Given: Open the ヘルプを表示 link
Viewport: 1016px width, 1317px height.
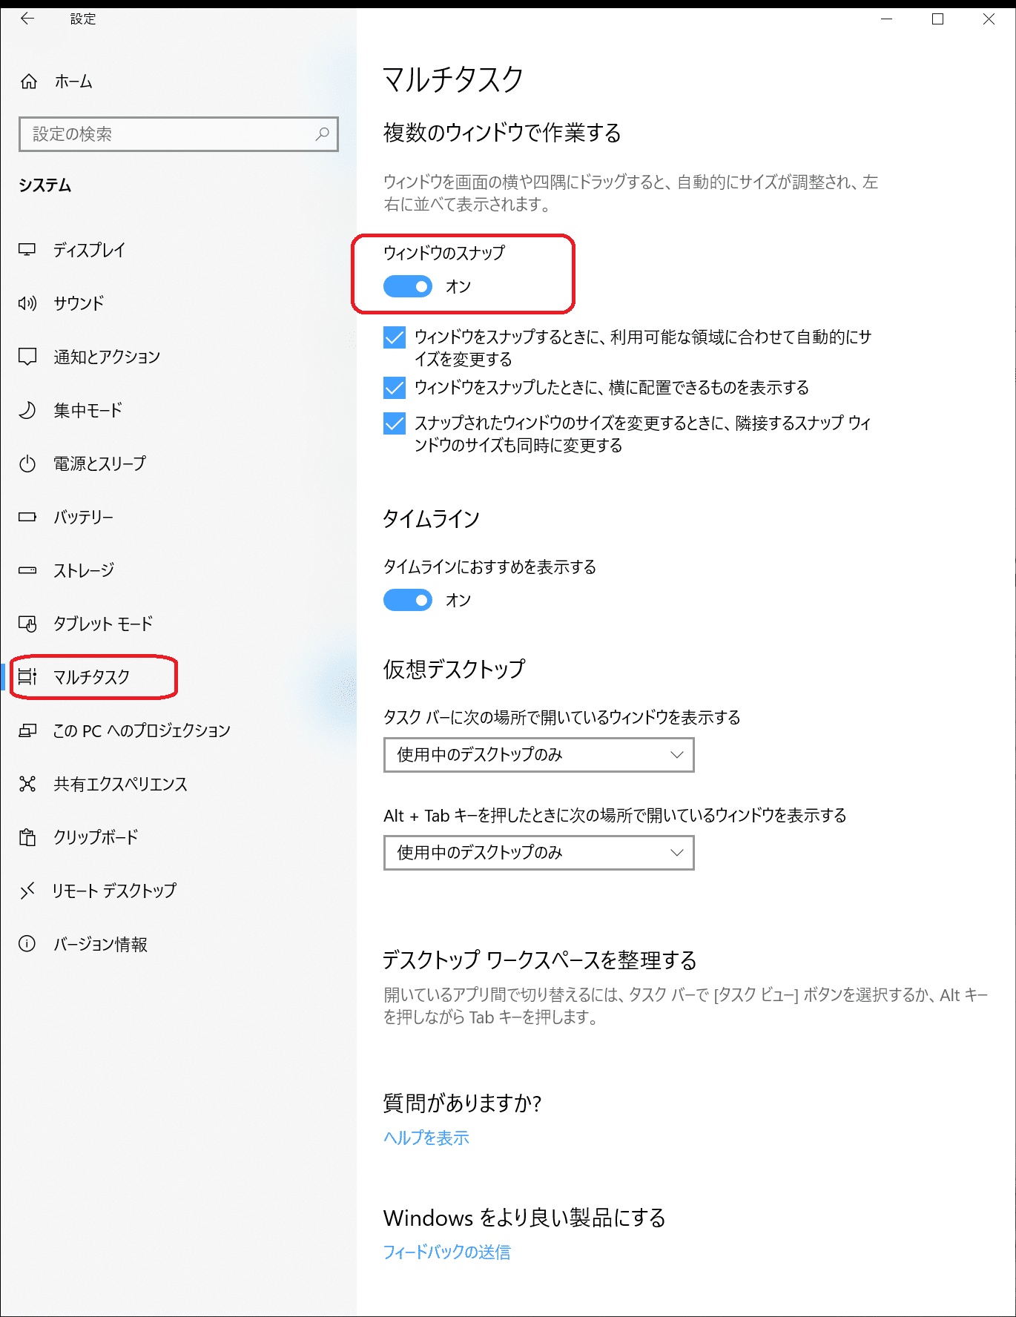Looking at the screenshot, I should coord(426,1138).
